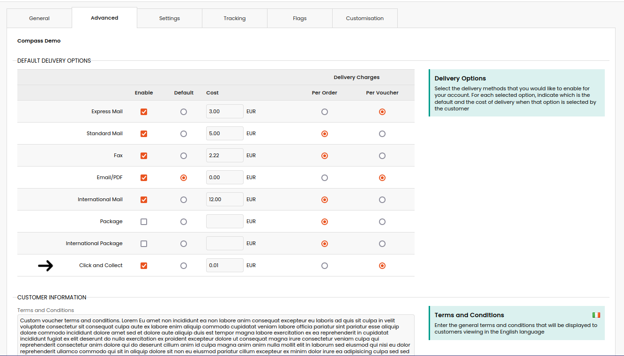Set Standard Mail as default delivery
This screenshot has width=624, height=356.
(184, 134)
